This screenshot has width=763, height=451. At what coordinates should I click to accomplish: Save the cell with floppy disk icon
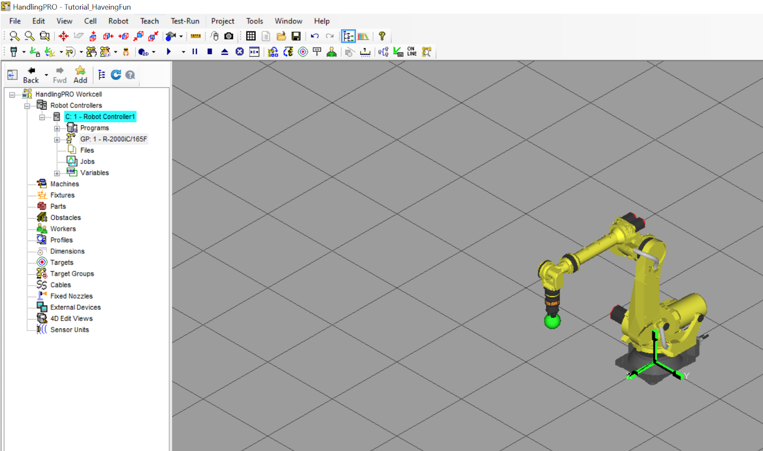click(x=296, y=36)
